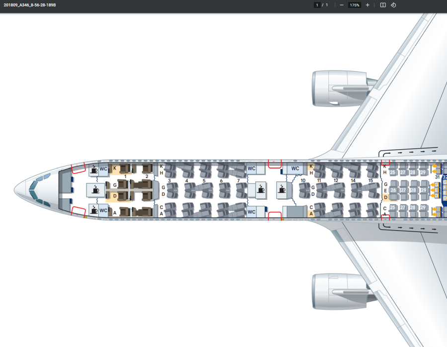Rotate the document counterclockwise

click(393, 5)
